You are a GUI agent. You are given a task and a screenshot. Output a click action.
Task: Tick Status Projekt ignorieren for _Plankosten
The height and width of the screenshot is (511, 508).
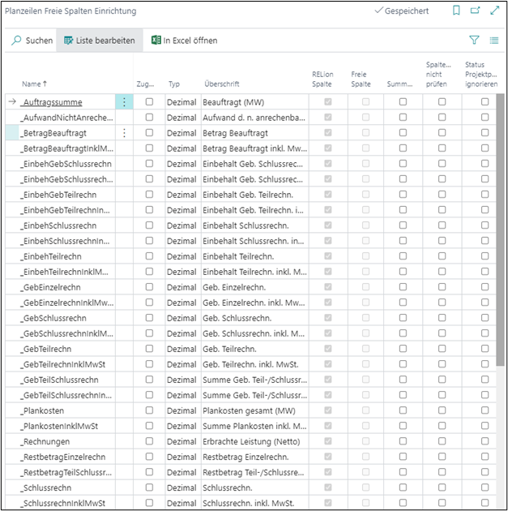click(x=485, y=410)
